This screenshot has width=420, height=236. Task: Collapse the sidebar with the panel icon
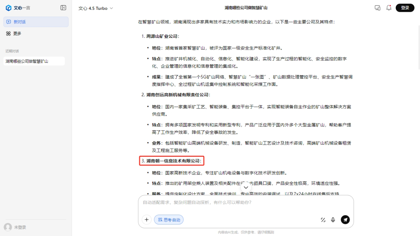(x=63, y=8)
